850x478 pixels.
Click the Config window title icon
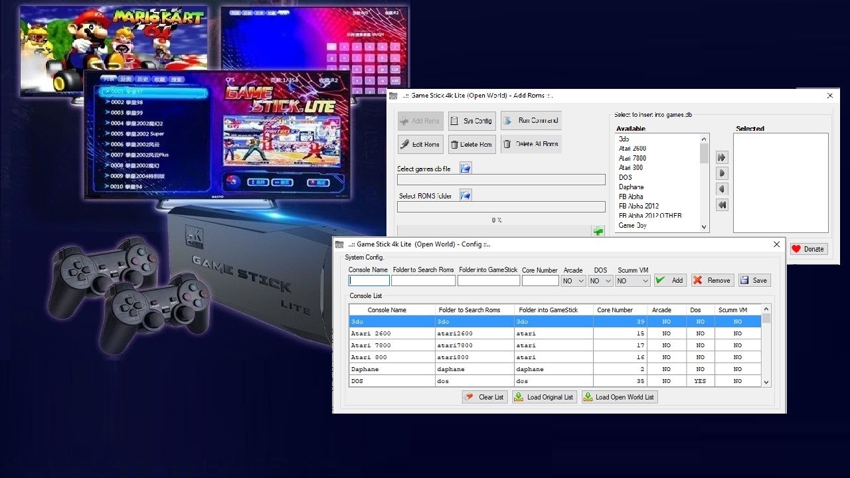[x=340, y=244]
